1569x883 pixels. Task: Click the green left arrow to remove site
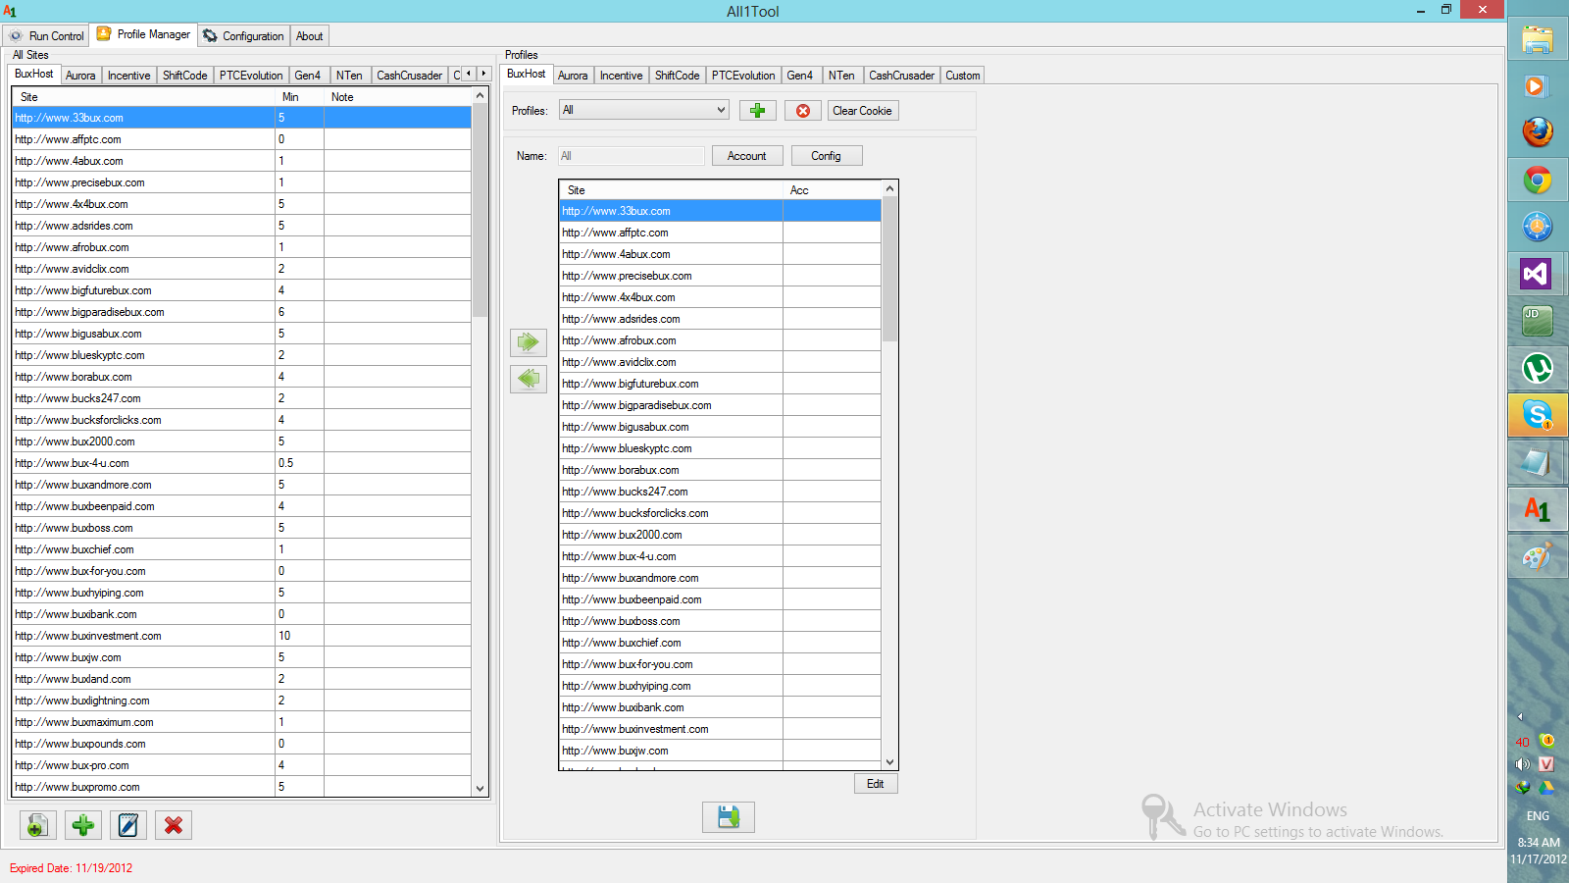click(x=528, y=379)
